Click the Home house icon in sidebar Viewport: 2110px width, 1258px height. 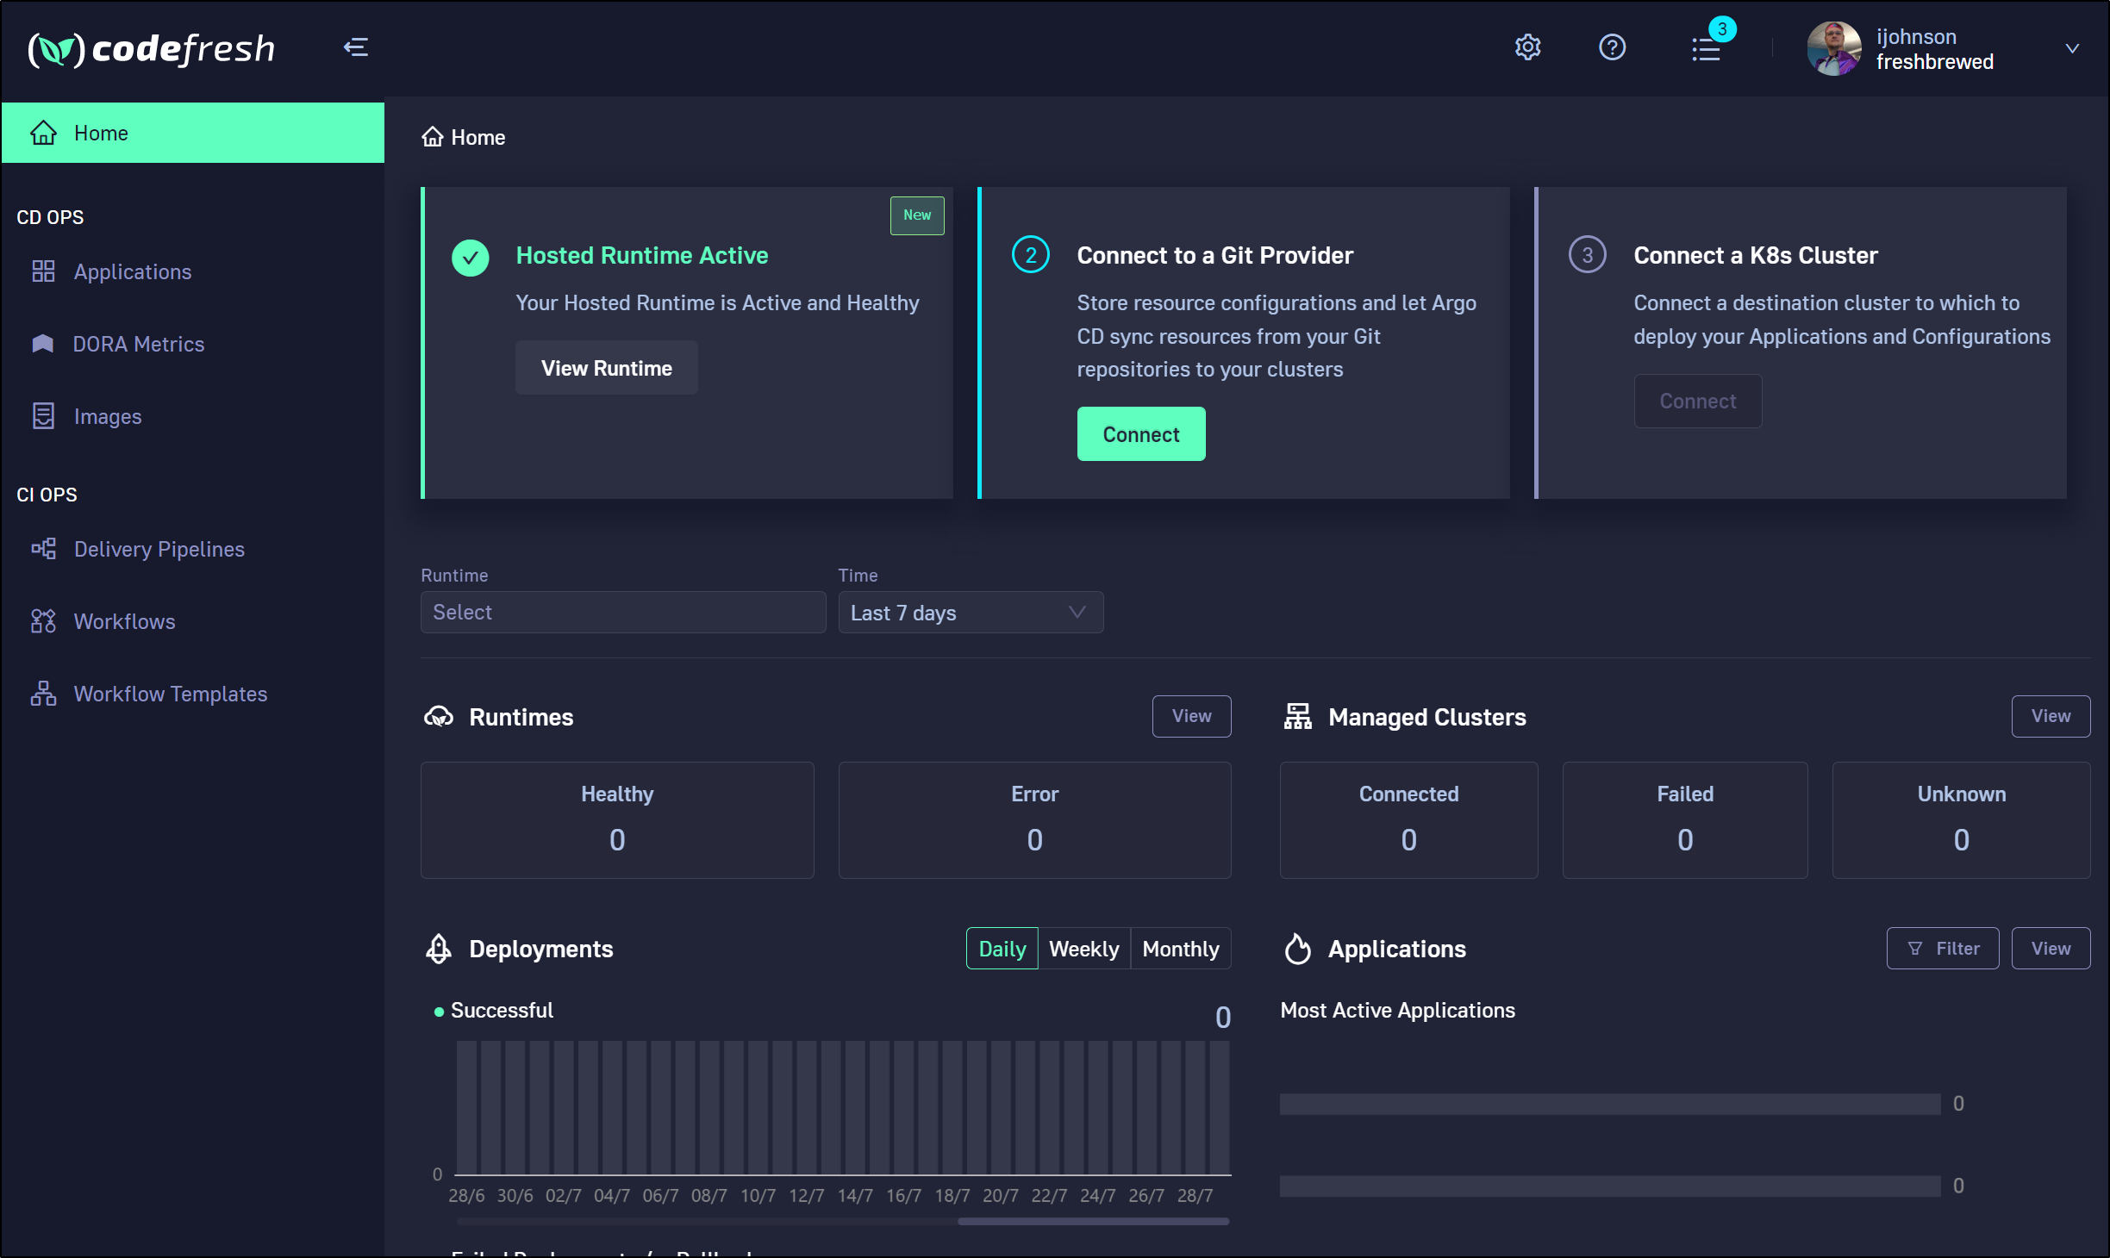[43, 133]
